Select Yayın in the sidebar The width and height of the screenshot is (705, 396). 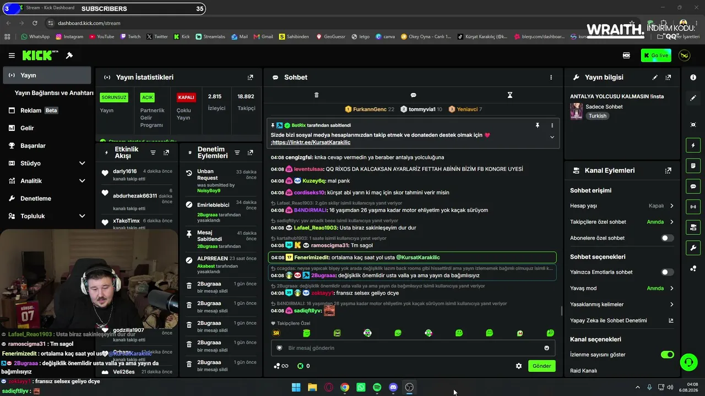pos(46,75)
